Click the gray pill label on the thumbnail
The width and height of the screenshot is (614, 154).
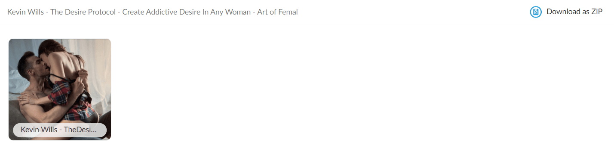[60, 130]
